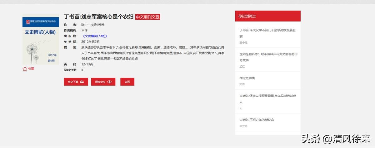Open article 肖晓琳 不惑之年的新使命
The width and height of the screenshot is (375, 148).
coord(257,120)
